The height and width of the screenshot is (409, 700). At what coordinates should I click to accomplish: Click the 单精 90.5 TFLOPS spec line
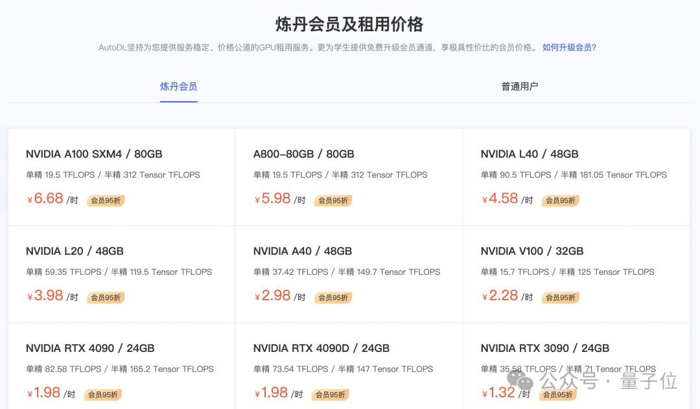(x=574, y=175)
